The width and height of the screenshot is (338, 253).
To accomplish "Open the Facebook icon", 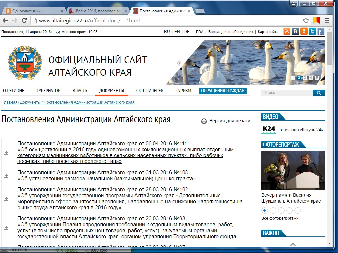I will (321, 32).
